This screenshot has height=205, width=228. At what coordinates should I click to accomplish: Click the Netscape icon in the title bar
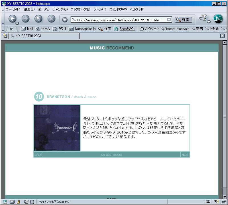tap(4, 3)
